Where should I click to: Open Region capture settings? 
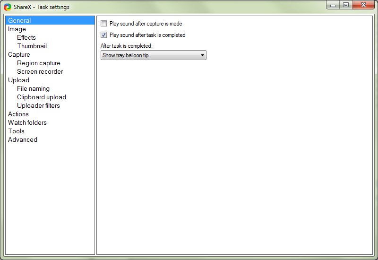coord(39,63)
